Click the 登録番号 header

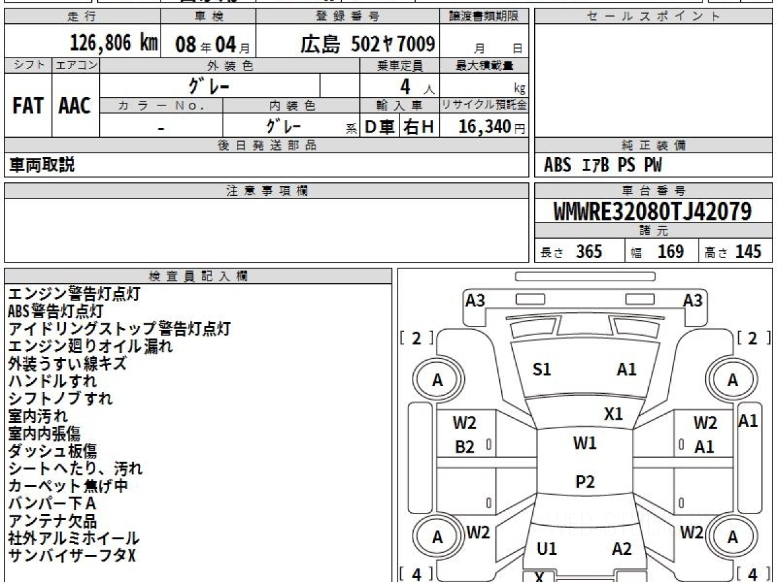pos(348,17)
